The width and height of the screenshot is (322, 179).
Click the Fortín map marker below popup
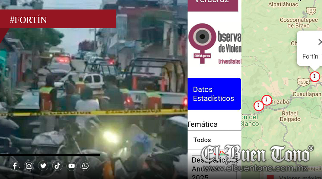tap(314, 76)
